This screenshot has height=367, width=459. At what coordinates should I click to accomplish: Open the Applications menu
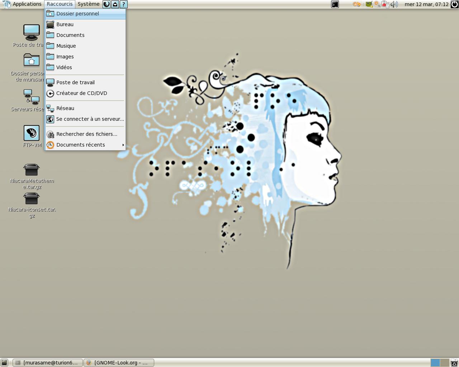22,4
